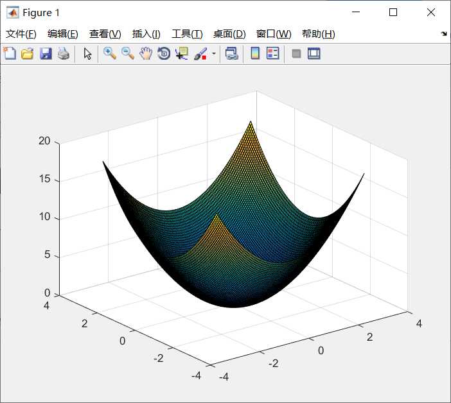Open the 桌面(D) menu
The width and height of the screenshot is (451, 403).
coord(229,34)
